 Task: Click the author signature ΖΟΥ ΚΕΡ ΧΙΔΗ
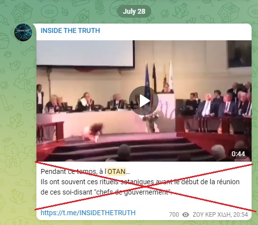(211, 215)
